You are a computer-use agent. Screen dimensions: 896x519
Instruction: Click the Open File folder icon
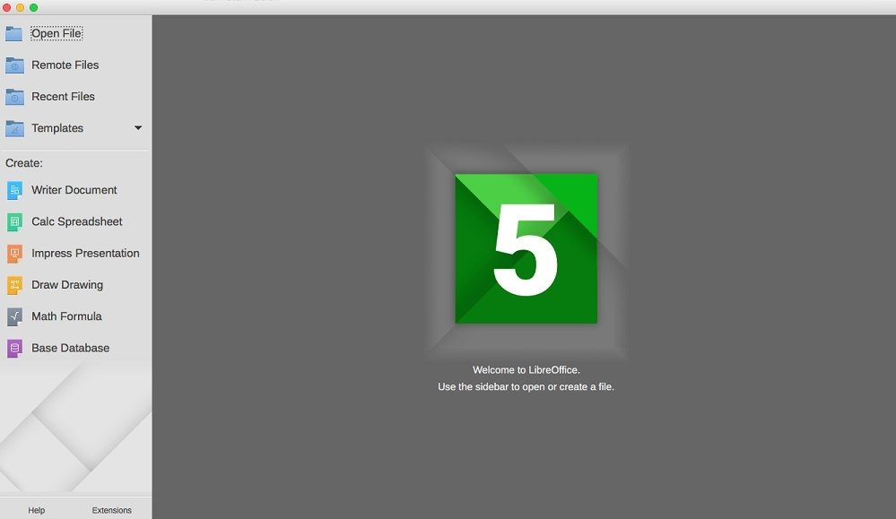14,34
